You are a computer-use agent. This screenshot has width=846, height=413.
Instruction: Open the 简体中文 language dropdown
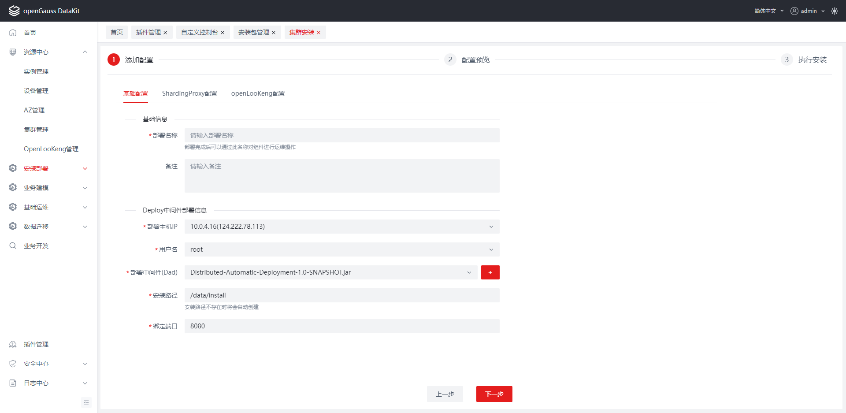767,11
